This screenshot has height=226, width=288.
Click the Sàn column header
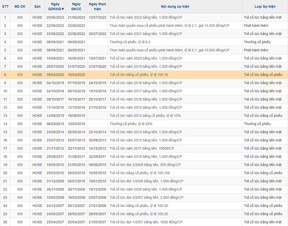tap(37, 6)
